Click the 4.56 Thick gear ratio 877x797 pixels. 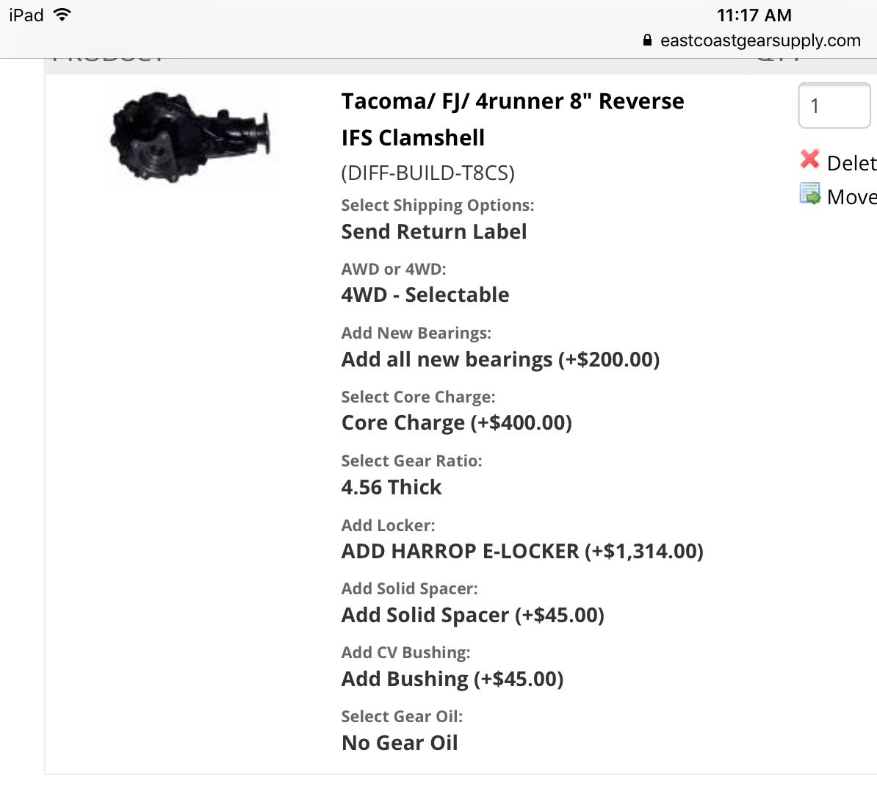click(x=391, y=487)
